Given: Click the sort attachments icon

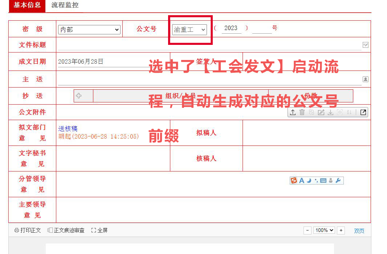Looking at the screenshot, I should [x=349, y=113].
